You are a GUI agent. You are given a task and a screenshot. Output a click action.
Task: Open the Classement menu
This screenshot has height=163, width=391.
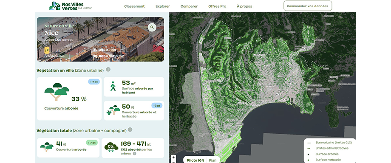134,6
